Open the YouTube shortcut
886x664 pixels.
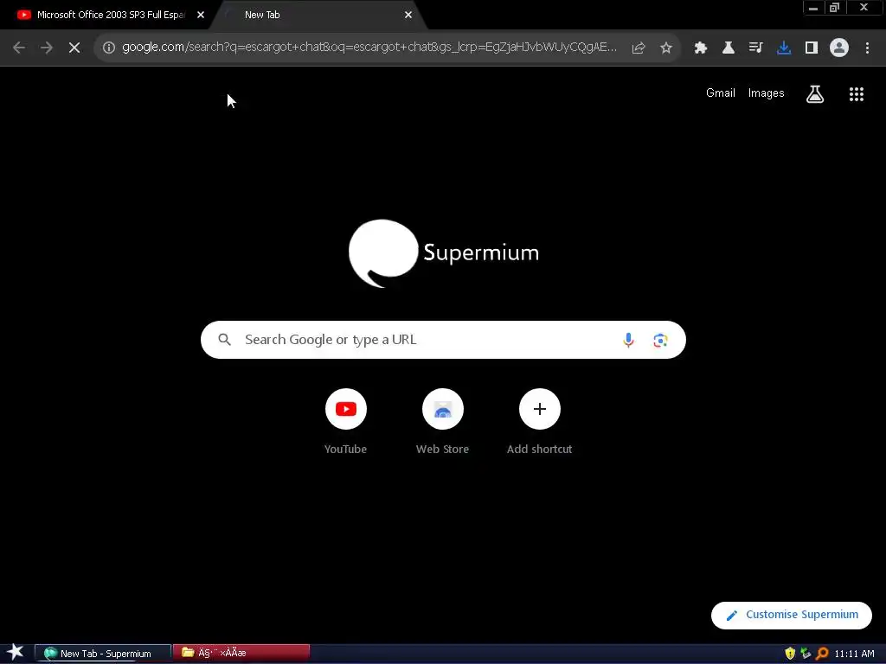[x=346, y=421]
